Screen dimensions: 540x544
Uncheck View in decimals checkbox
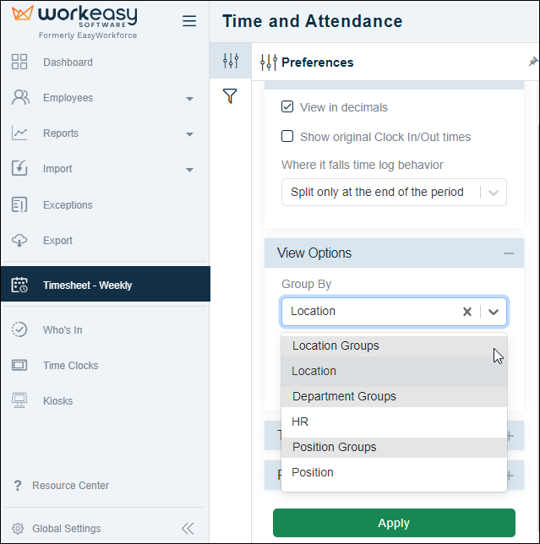pyautogui.click(x=287, y=106)
